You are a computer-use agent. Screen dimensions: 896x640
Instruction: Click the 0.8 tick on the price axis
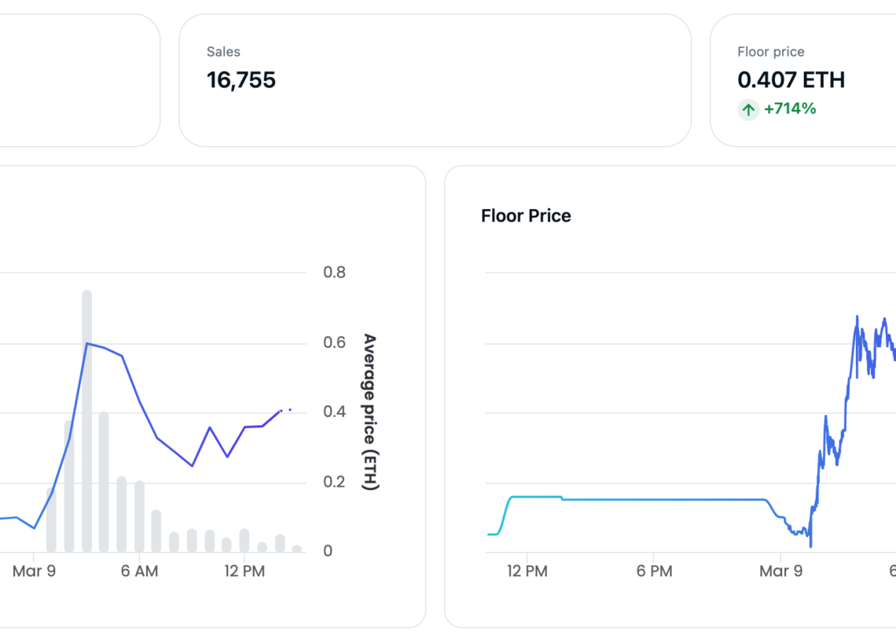point(334,272)
